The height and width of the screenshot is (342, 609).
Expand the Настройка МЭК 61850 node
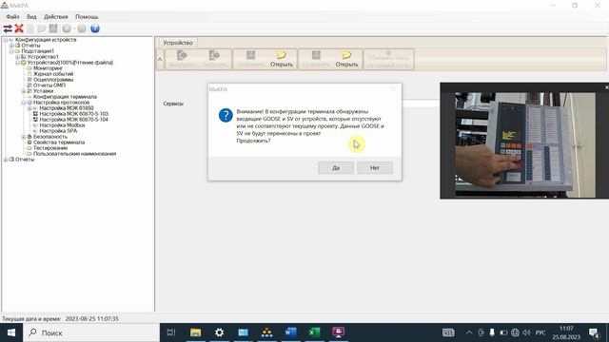(29, 108)
